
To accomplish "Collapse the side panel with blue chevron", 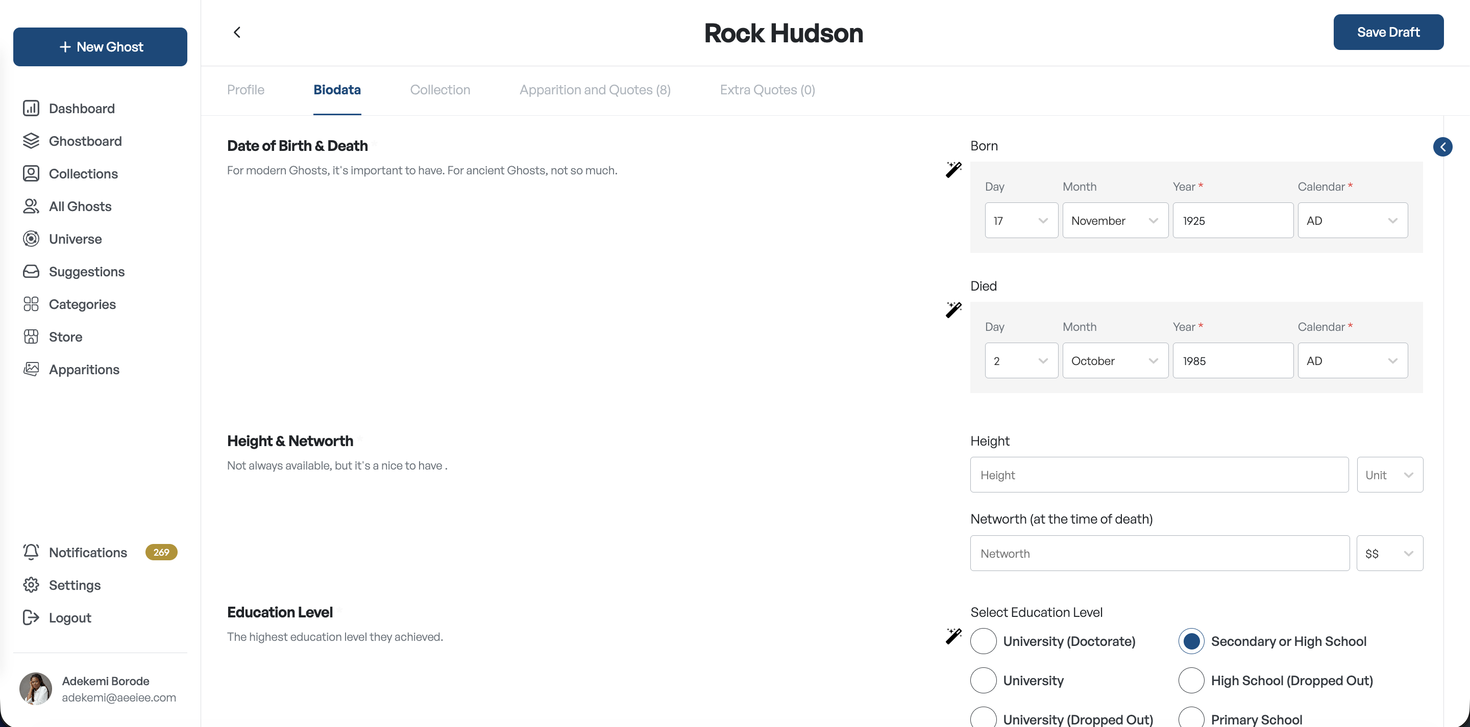I will pos(1442,147).
